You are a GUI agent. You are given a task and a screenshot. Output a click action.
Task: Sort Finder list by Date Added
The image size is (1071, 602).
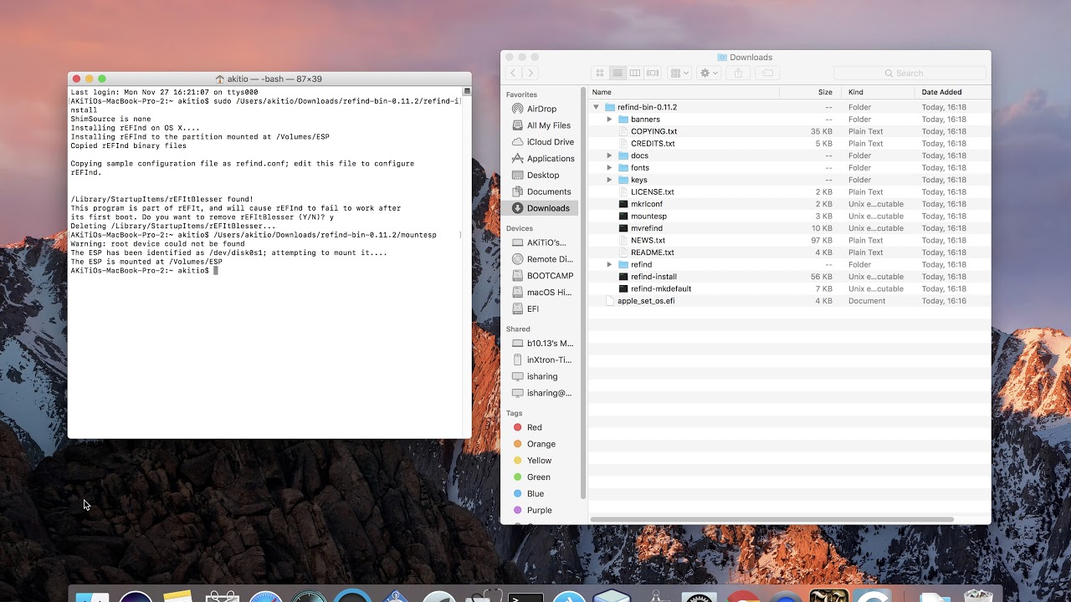coord(952,92)
